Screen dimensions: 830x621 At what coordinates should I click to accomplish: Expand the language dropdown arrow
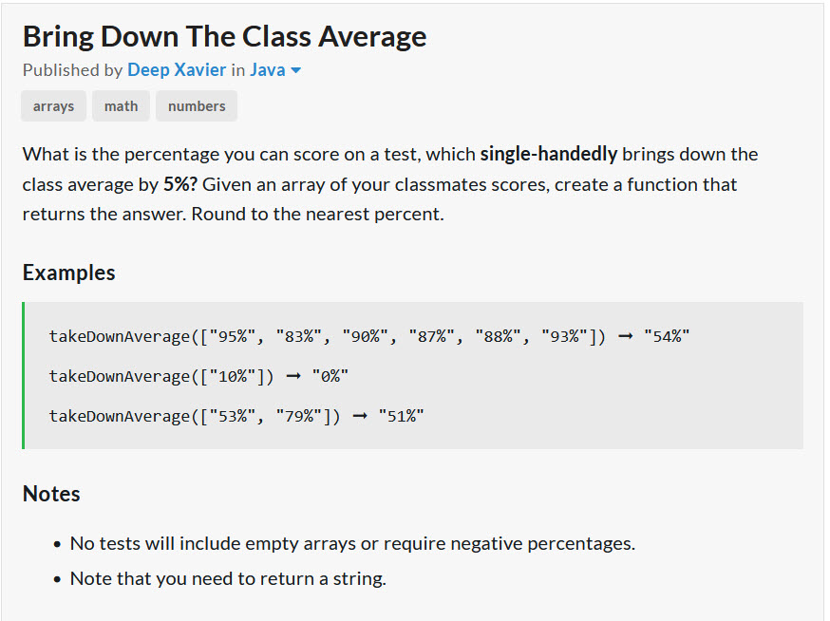(x=296, y=70)
